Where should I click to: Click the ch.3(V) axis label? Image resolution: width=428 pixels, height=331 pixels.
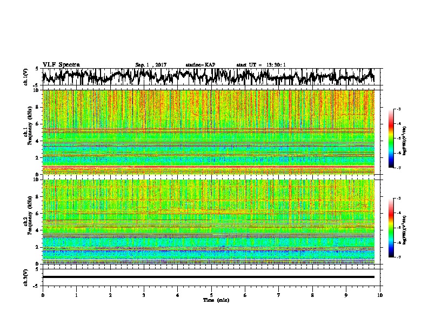(25, 277)
